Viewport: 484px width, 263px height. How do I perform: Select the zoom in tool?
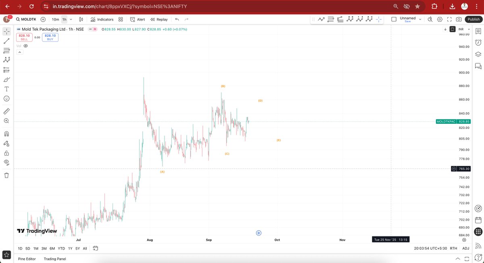tap(6, 121)
